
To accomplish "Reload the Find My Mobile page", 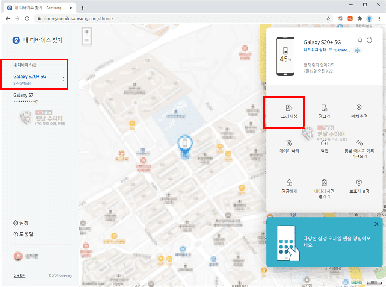I will click(27, 18).
